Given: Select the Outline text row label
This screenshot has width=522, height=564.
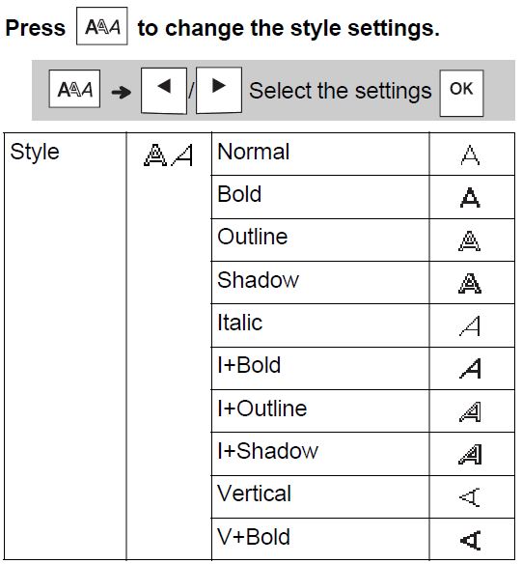Looking at the screenshot, I should [253, 237].
